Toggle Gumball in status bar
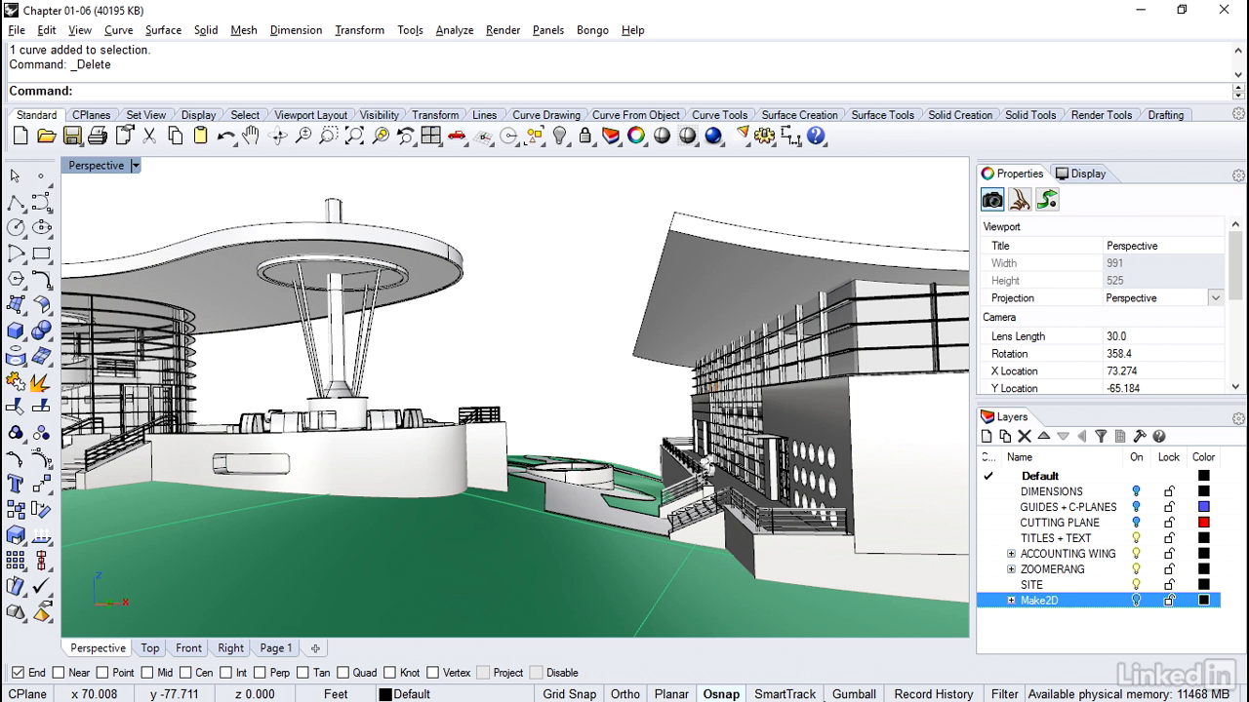 click(854, 694)
